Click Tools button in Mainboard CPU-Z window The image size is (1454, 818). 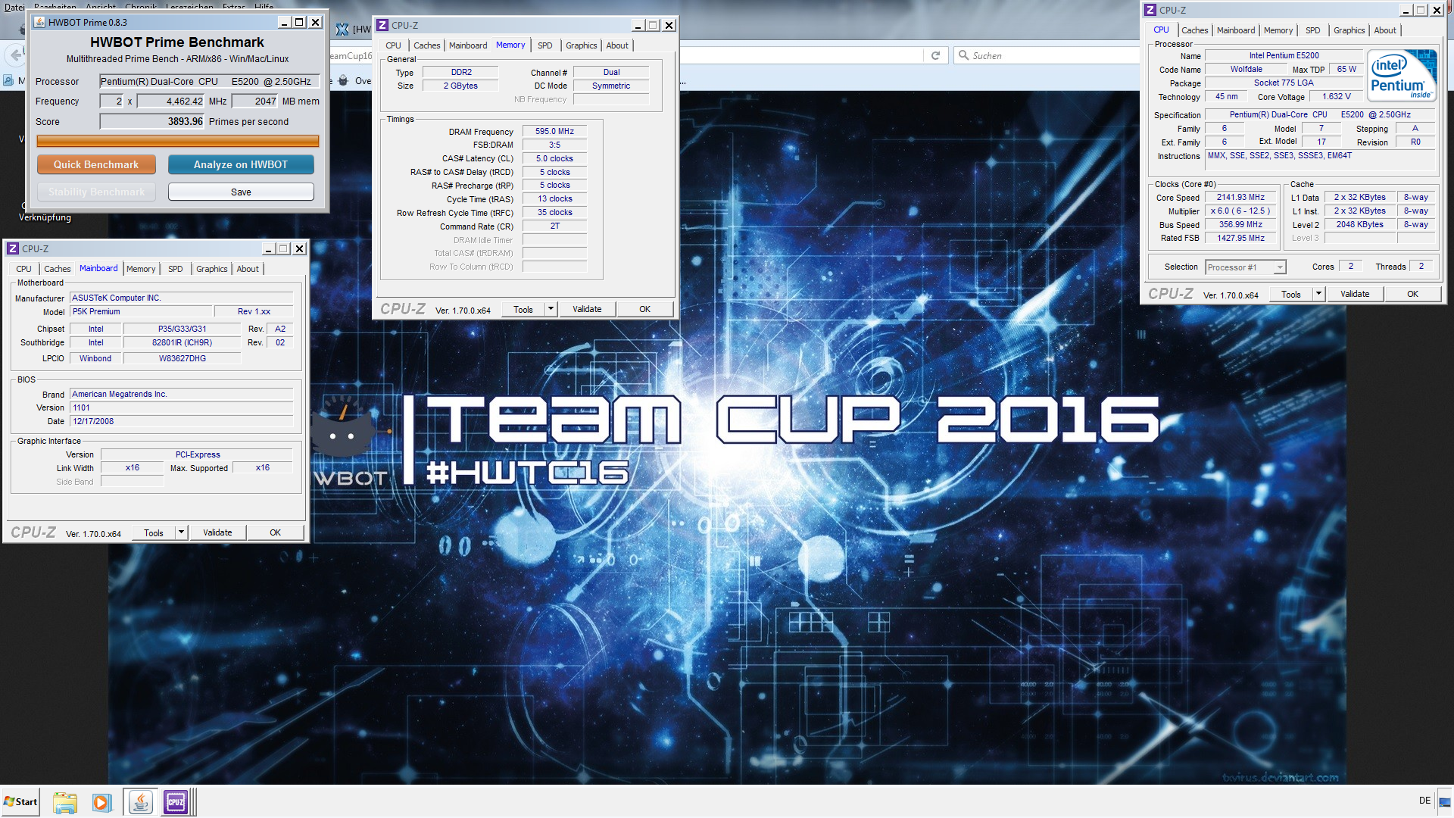coord(154,532)
